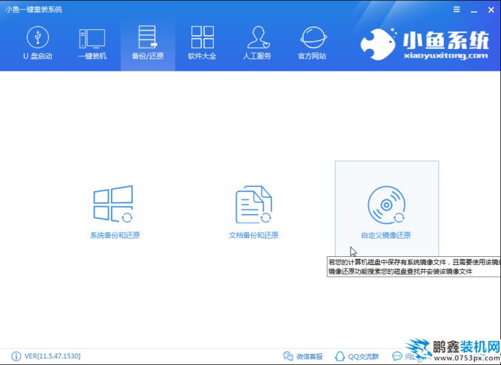This screenshot has width=501, height=365.
Task: Open the 人工服务 person icon
Action: [x=257, y=37]
